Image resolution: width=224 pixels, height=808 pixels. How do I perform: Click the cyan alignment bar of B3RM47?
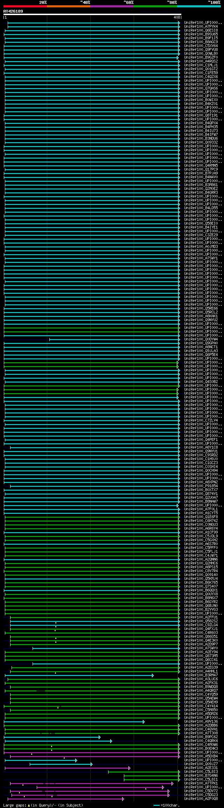(79, 675)
